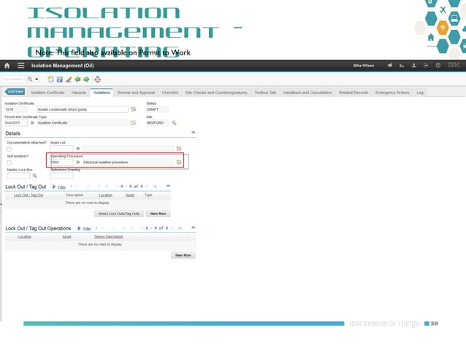Open the help icon in header
Image resolution: width=466 pixels, height=349 pixels.
click(438, 66)
